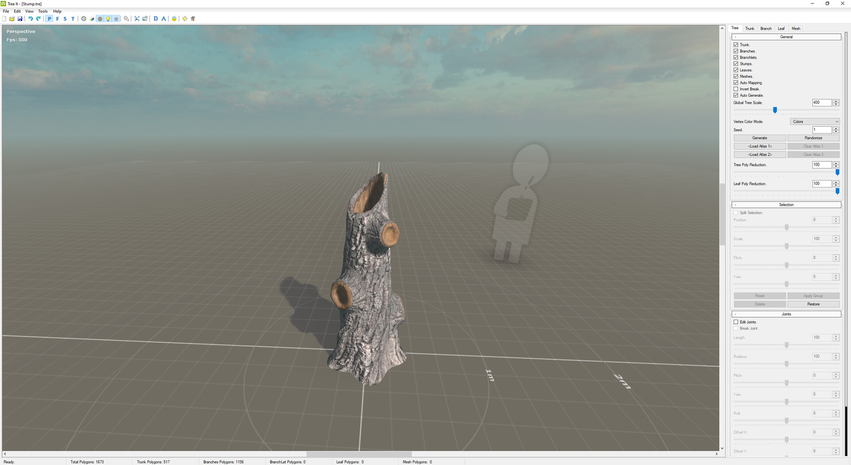
Task: Click the sun brightness icon
Action: pyautogui.click(x=185, y=19)
